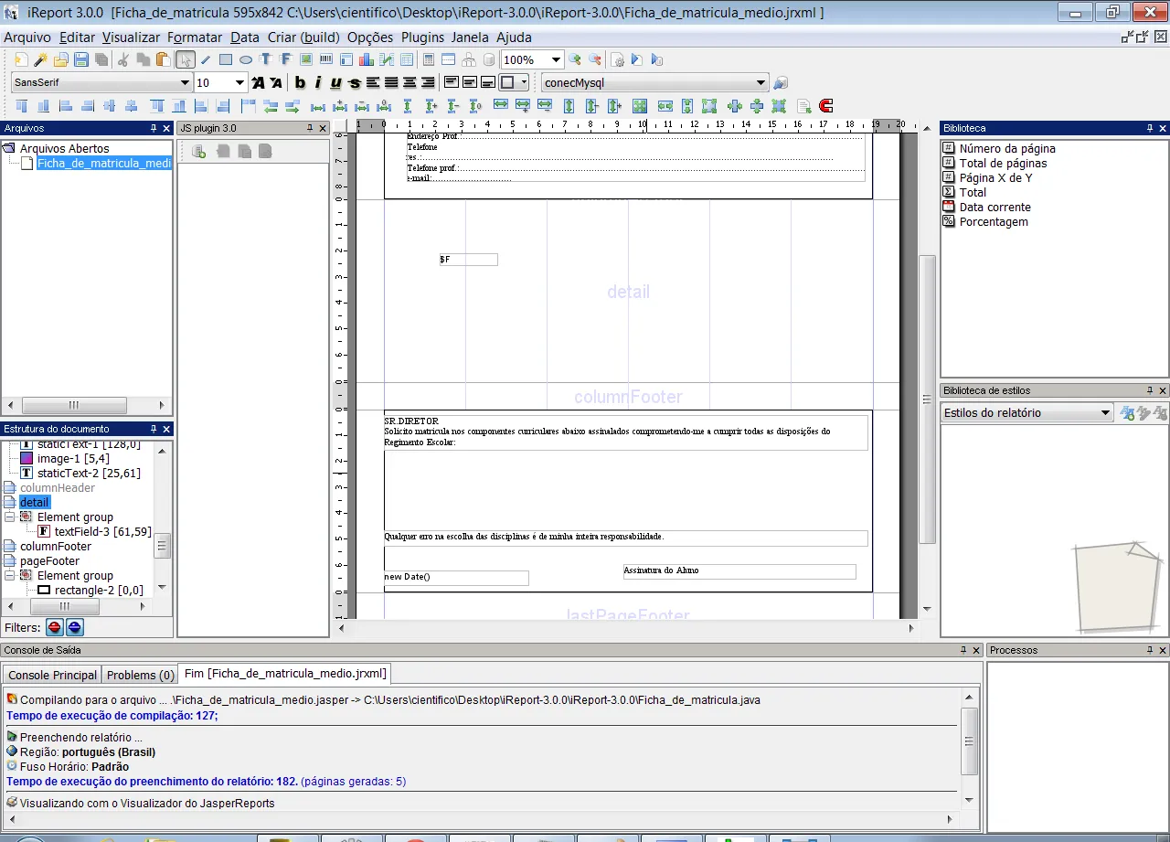Select the ellipse drawing tool
The height and width of the screenshot is (842, 1170).
[x=246, y=60]
